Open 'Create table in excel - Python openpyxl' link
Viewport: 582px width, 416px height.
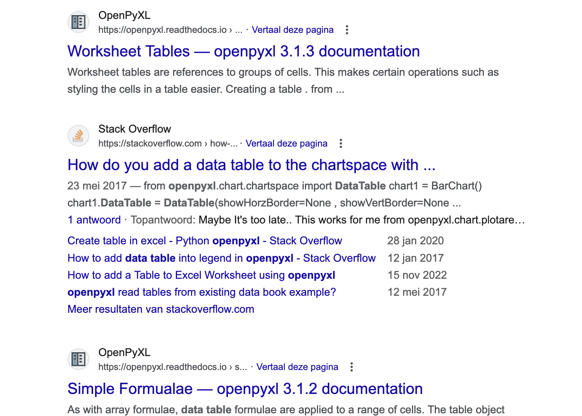[205, 241]
